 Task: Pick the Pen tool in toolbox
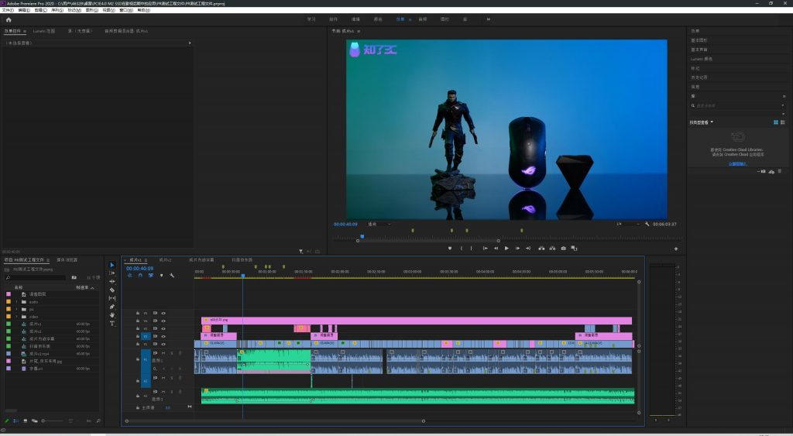112,307
